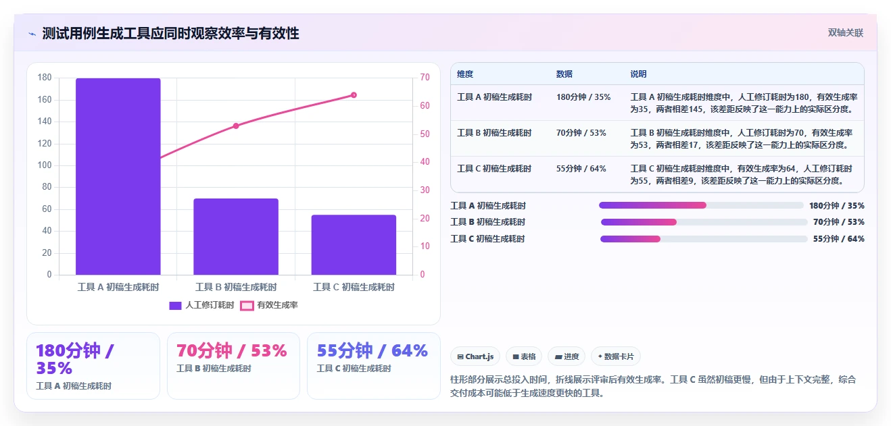Open the 180分钟 / 35% data card

pyautogui.click(x=93, y=366)
